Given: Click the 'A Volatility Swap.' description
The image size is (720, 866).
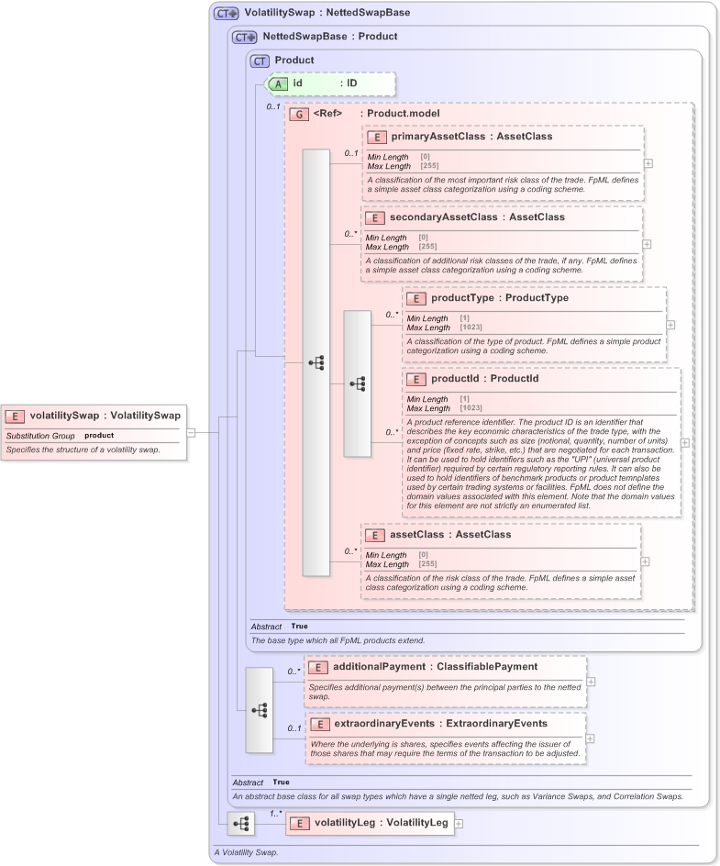Looking at the screenshot, I should click(246, 853).
